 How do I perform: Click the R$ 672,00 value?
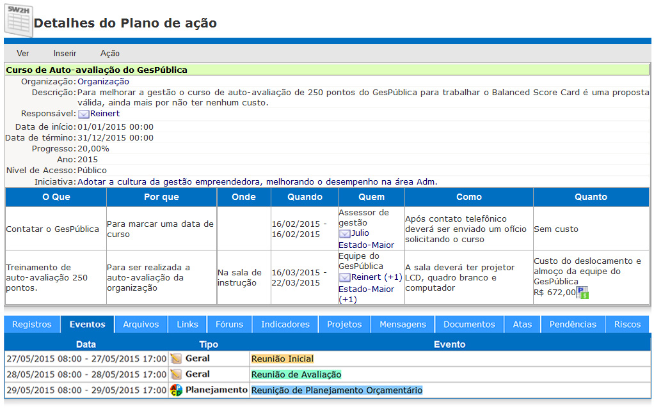click(555, 293)
